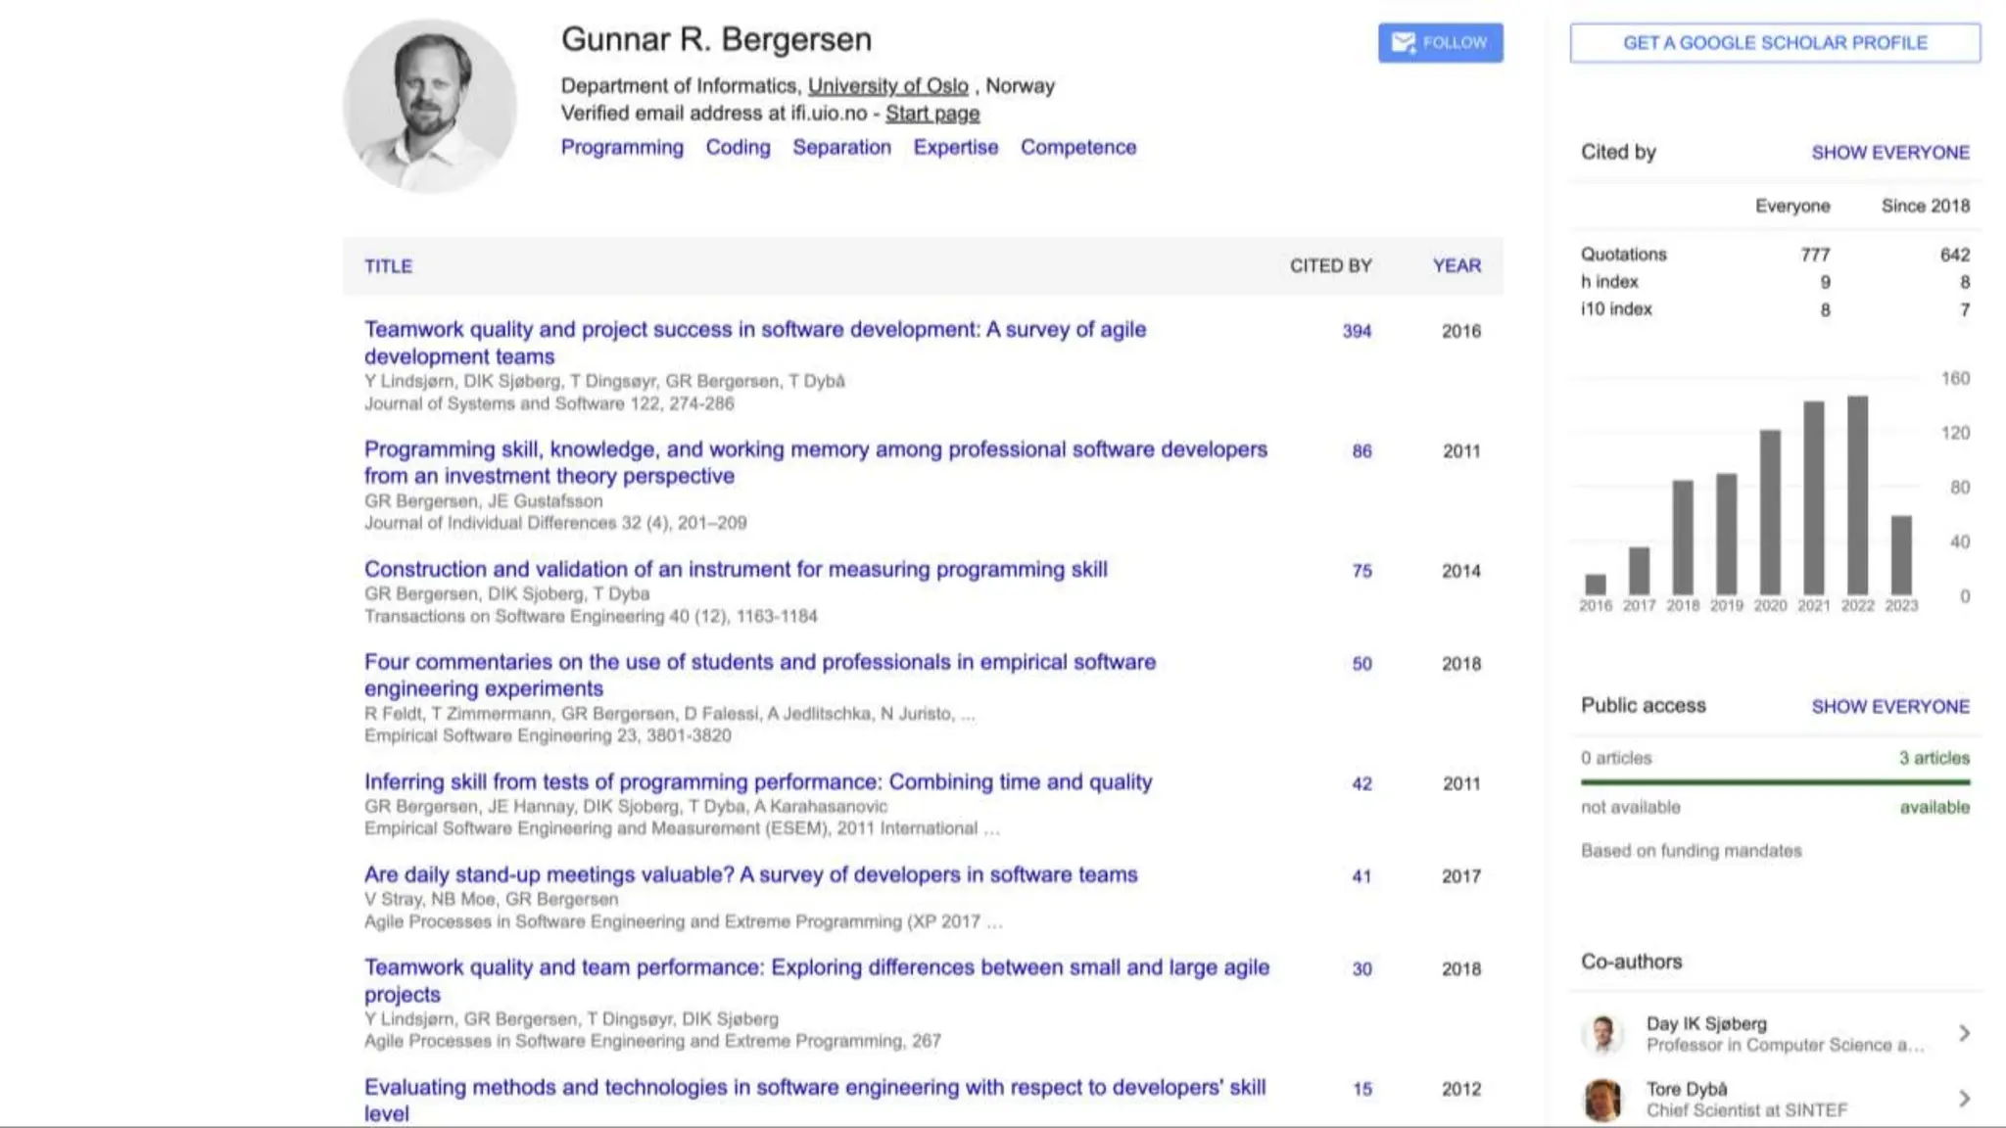Open the Start page link
The image size is (2006, 1128).
pos(932,114)
